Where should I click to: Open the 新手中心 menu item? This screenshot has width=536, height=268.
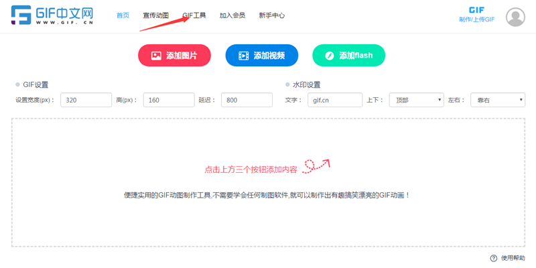click(x=272, y=15)
